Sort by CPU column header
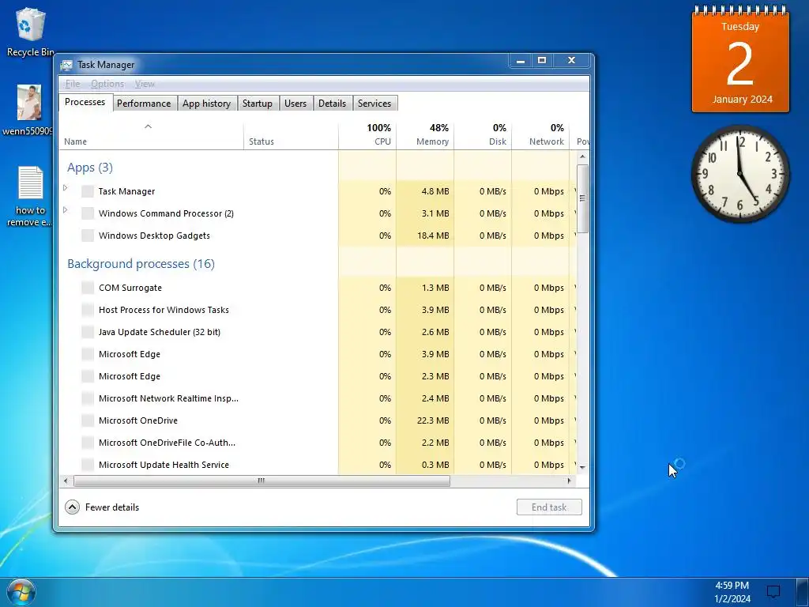 coord(367,136)
